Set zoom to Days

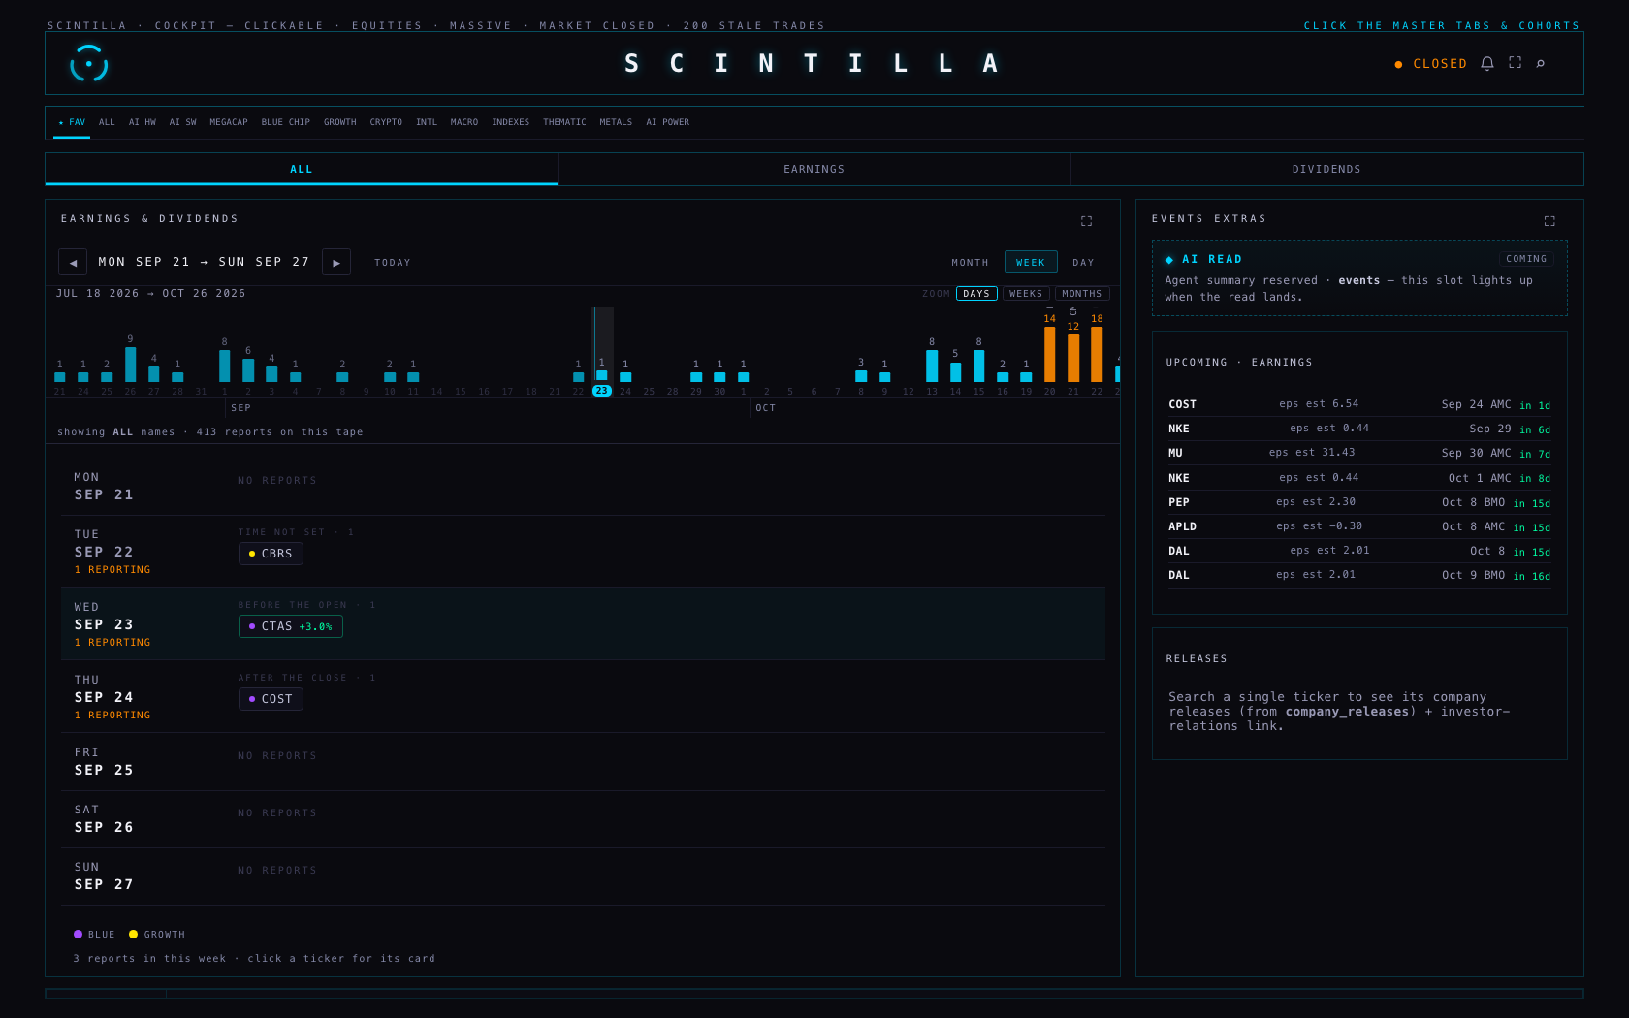coord(976,294)
